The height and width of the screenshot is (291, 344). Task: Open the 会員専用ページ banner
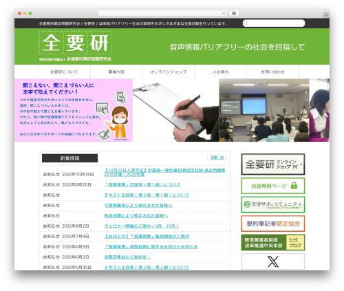[273, 186]
